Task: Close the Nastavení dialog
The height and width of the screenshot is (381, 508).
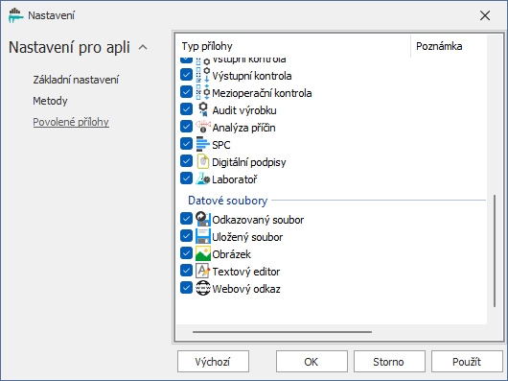Action: (x=485, y=15)
